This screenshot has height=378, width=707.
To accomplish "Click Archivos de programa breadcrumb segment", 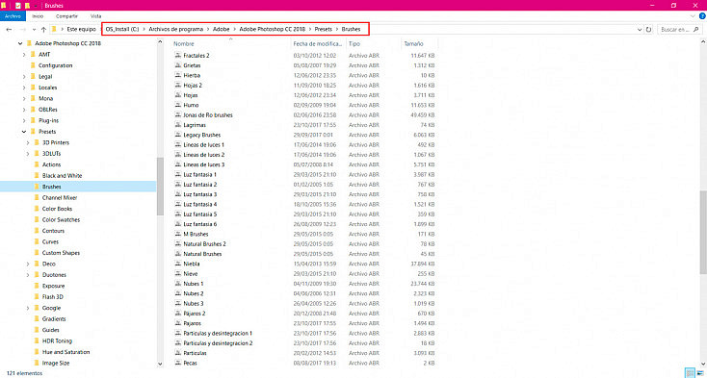I will coord(176,29).
